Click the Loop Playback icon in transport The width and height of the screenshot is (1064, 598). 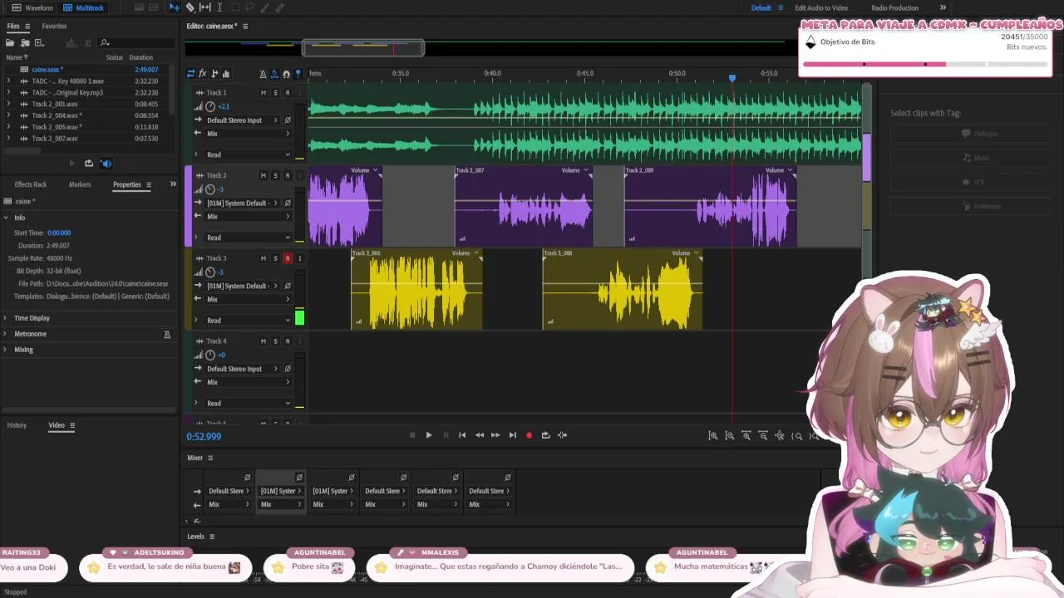[x=545, y=435]
